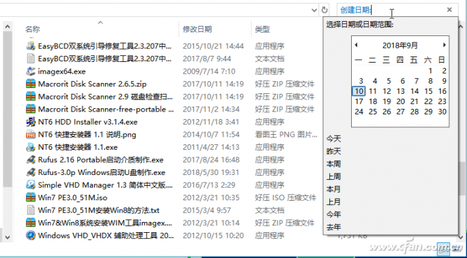This screenshot has height=258, width=467.
Task: Select September 27 in the calendar
Action: pyautogui.click(x=401, y=112)
